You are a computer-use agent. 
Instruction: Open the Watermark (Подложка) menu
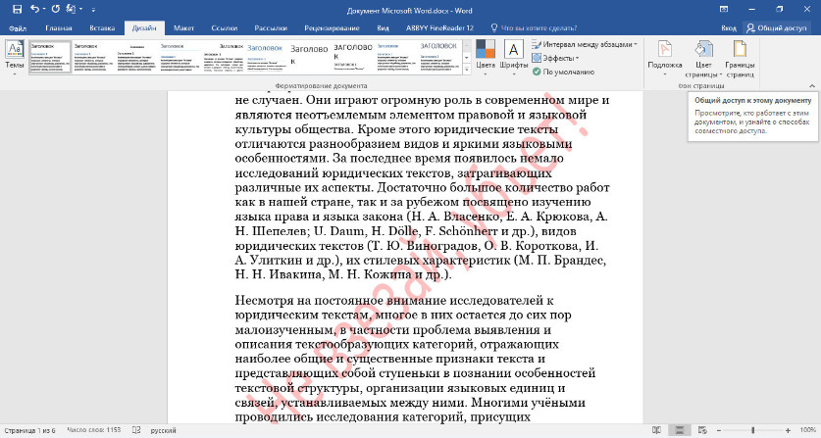[x=664, y=58]
